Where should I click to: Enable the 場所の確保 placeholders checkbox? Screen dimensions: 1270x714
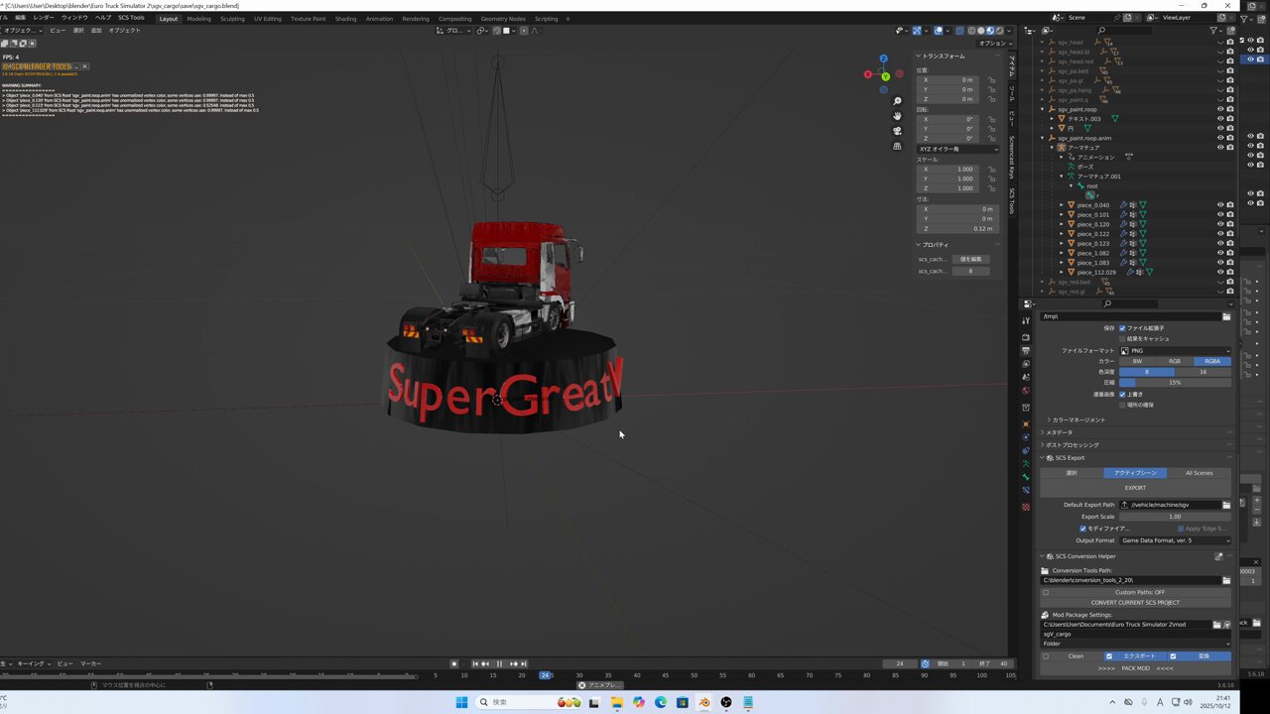pos(1122,405)
